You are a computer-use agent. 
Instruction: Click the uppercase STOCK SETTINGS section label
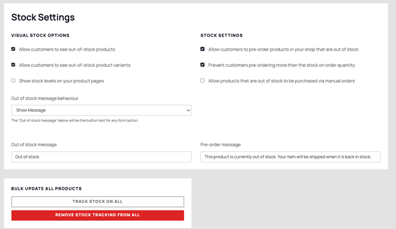click(222, 35)
